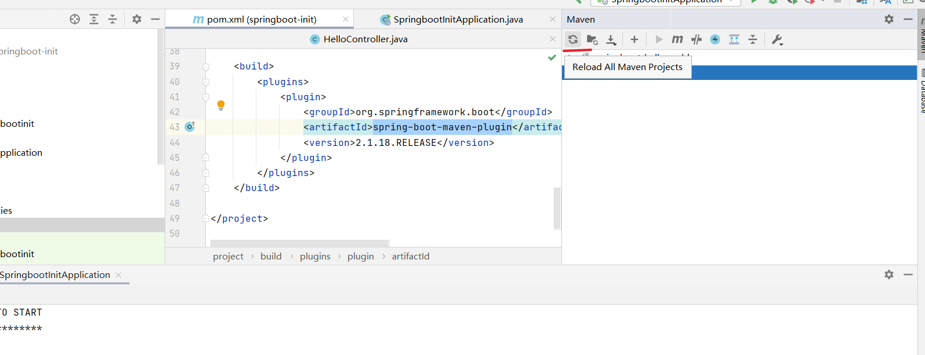This screenshot has width=925, height=355.
Task: Click the '</build>' closing tag
Action: point(257,188)
